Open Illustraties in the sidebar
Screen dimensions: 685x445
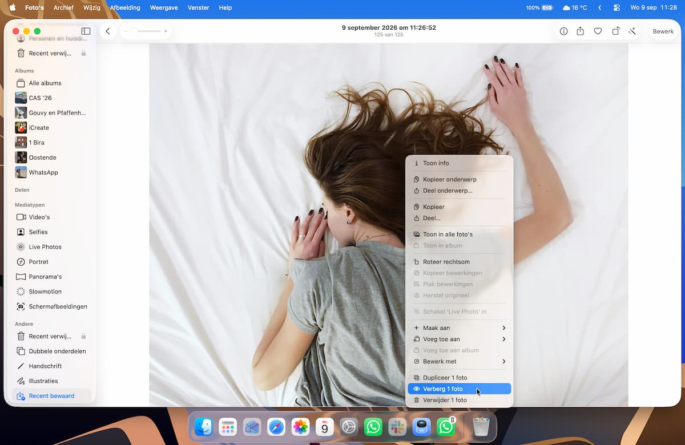[x=51, y=381]
